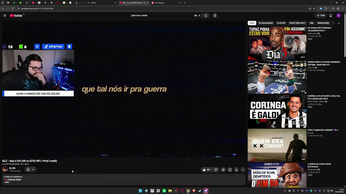Open more actions three-dot menu
The height and width of the screenshot is (194, 346).
pos(243,170)
